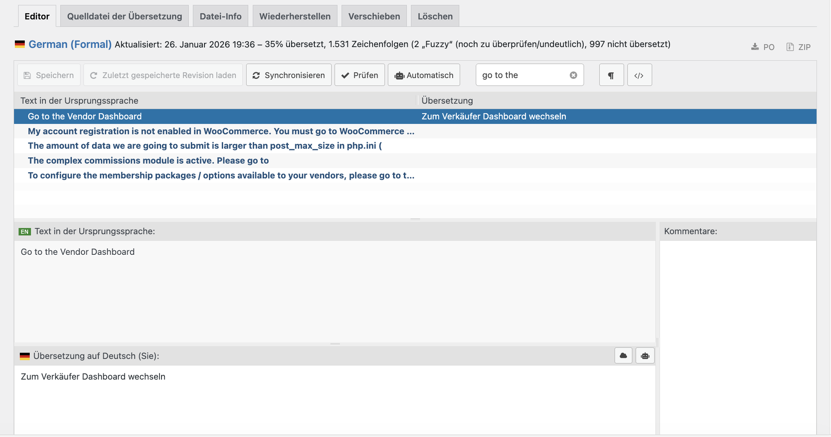Open the Wiederherstellen tab
This screenshot has height=437, width=831.
pos(295,17)
